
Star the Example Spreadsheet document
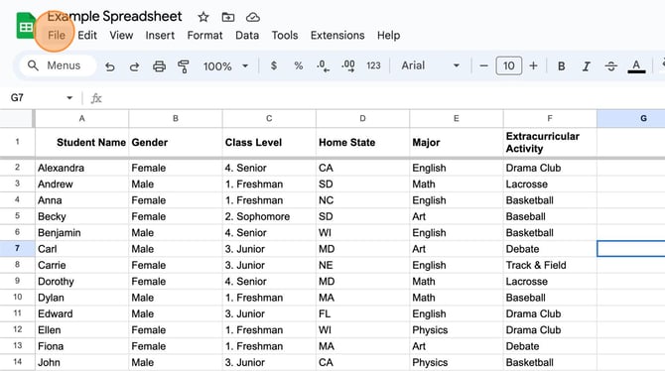click(x=203, y=17)
